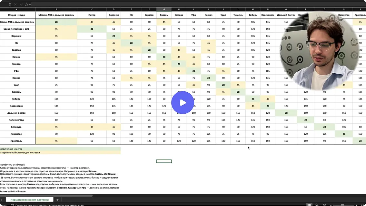Click the 135 cell in Красноярск row, column B
366x206 pixels.
(56, 106)
